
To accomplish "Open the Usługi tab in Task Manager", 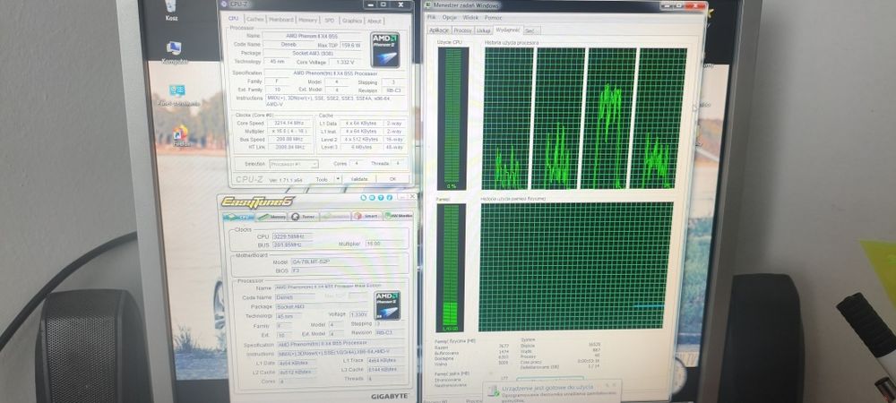I will coord(484,30).
